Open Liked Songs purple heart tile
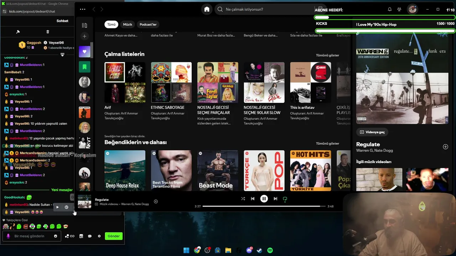 click(x=84, y=52)
